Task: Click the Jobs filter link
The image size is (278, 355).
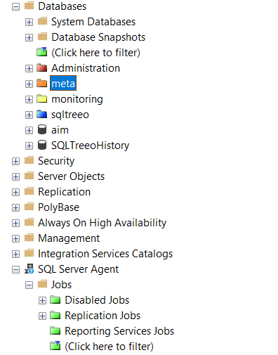Action: [x=109, y=347]
